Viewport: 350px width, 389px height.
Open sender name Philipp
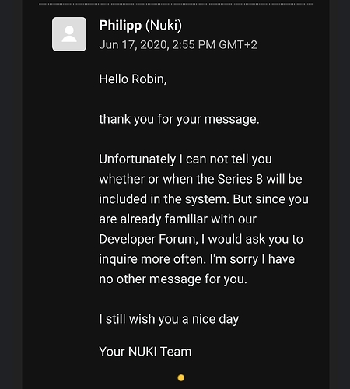(121, 26)
